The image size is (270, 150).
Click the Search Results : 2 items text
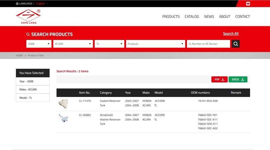point(72,71)
